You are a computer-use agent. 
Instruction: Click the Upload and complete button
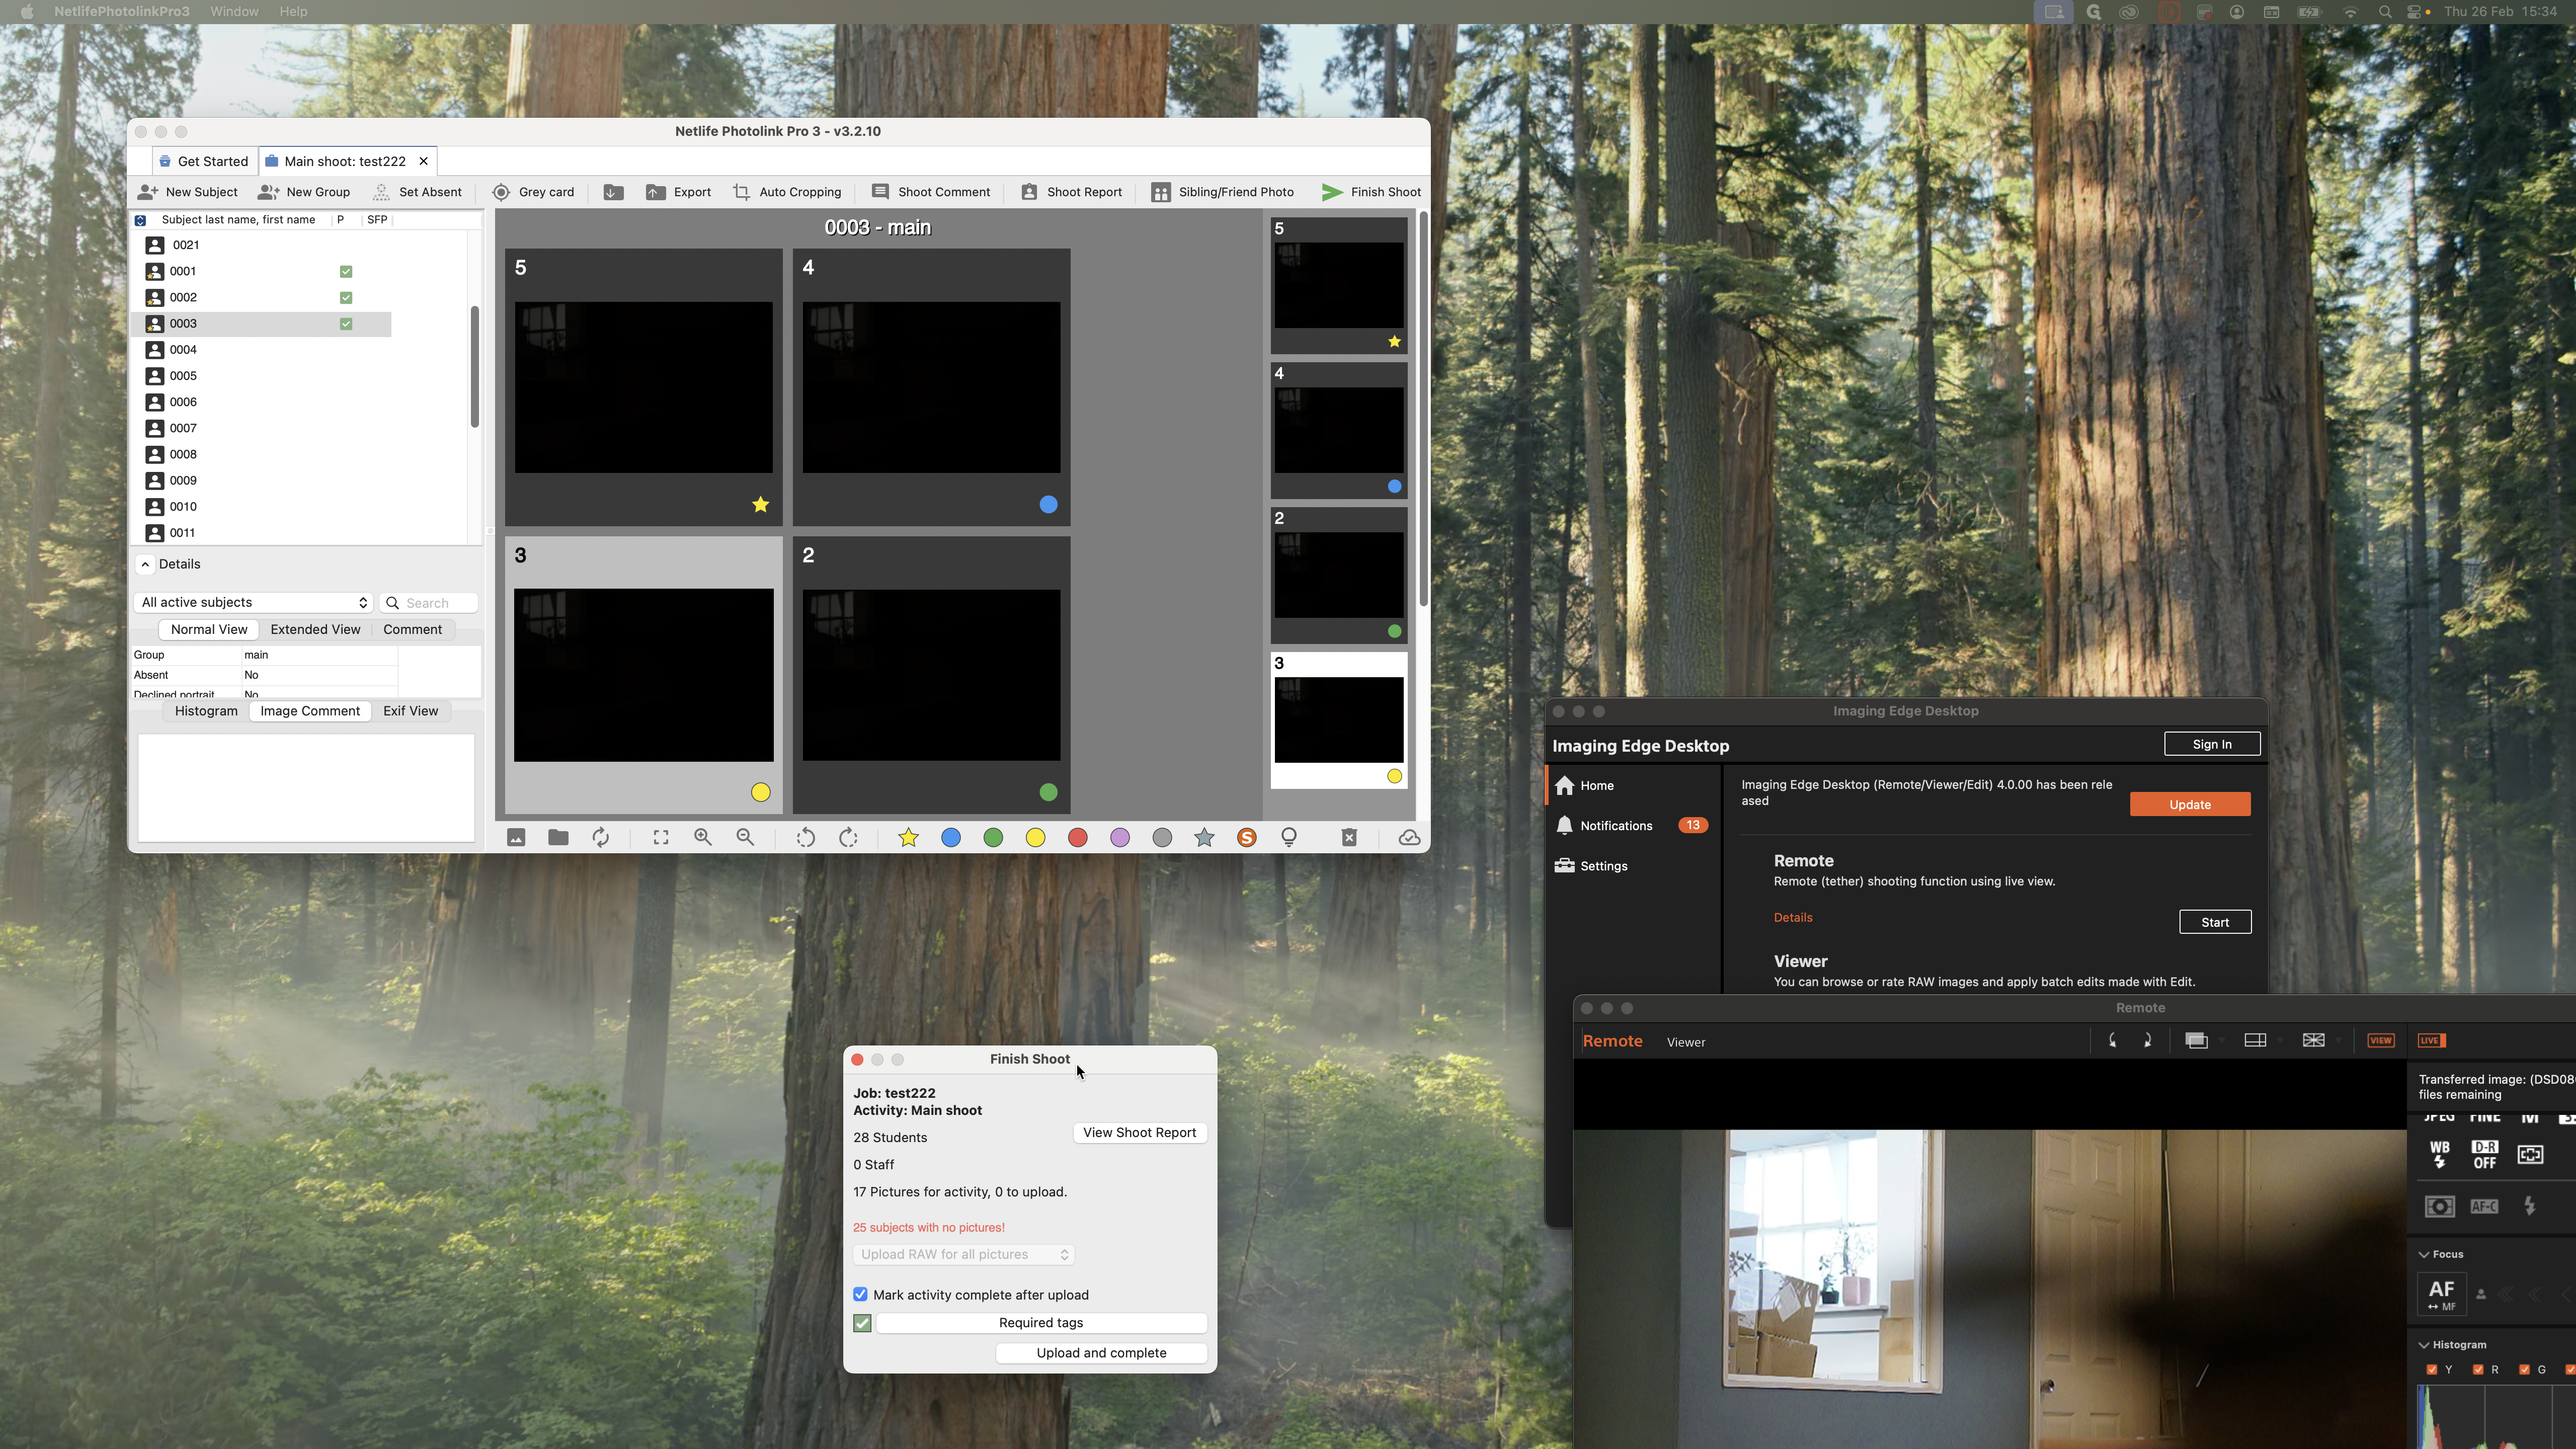[x=1101, y=1353]
